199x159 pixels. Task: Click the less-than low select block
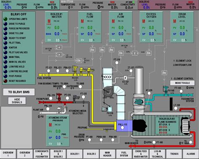click(x=59, y=47)
